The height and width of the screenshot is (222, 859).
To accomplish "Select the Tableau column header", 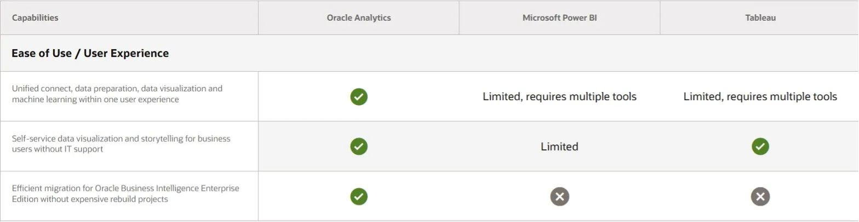I will [x=760, y=17].
